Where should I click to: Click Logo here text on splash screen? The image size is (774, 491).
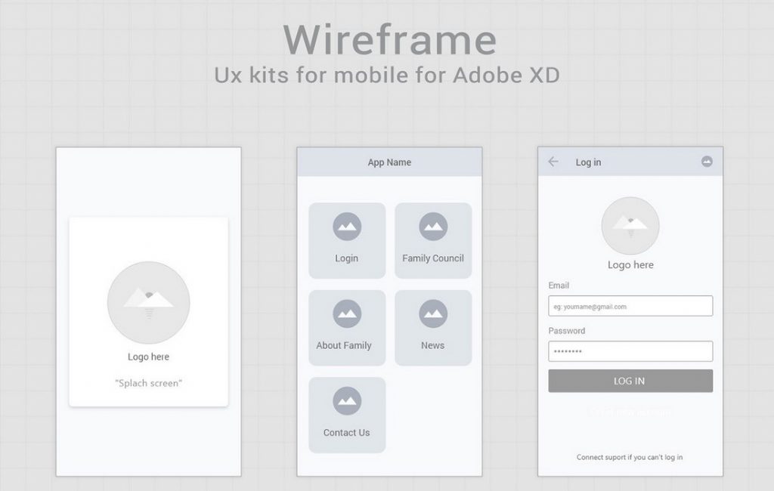[149, 357]
